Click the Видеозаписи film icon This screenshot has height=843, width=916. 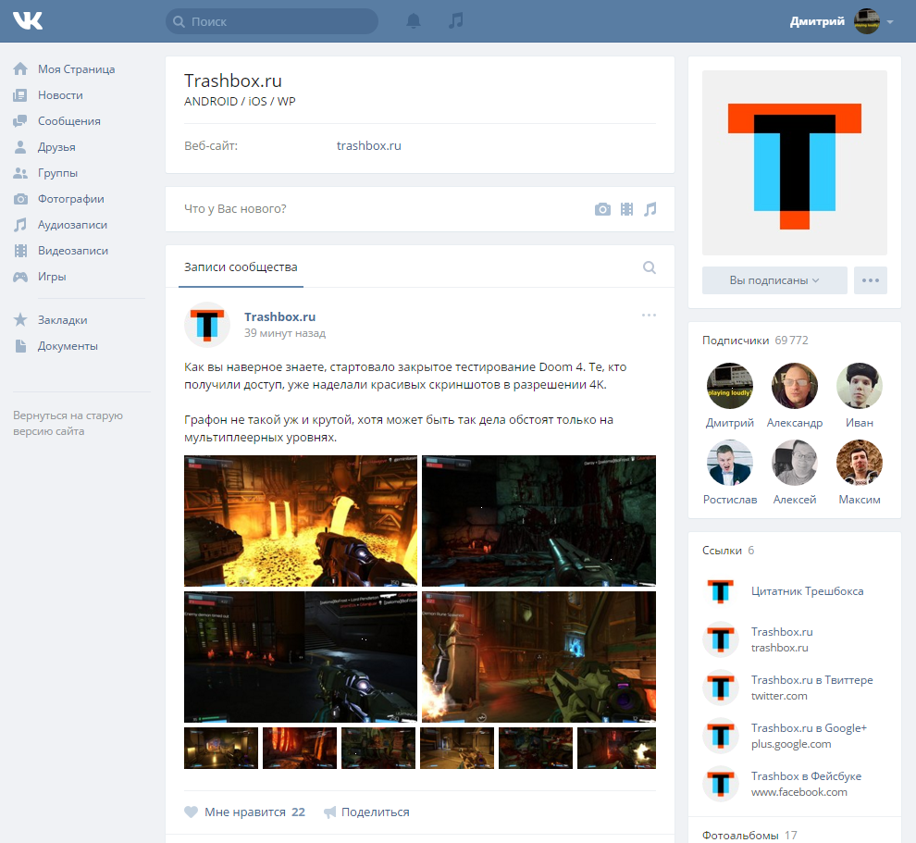(x=20, y=251)
